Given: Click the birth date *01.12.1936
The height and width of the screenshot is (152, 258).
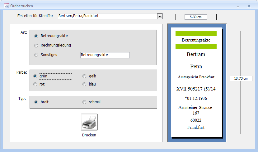Looking at the screenshot, I should 196,98.
